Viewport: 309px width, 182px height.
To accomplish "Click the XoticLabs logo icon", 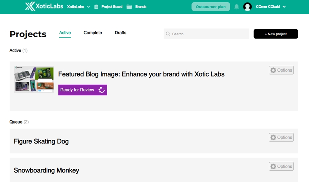I will click(x=30, y=6).
